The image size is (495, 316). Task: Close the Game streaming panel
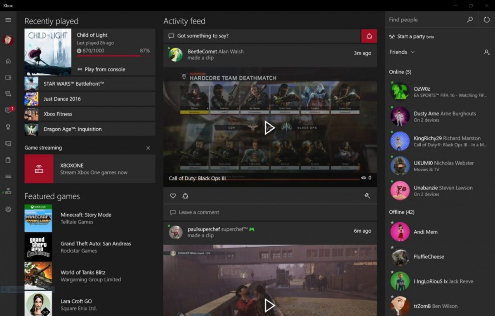pyautogui.click(x=148, y=148)
